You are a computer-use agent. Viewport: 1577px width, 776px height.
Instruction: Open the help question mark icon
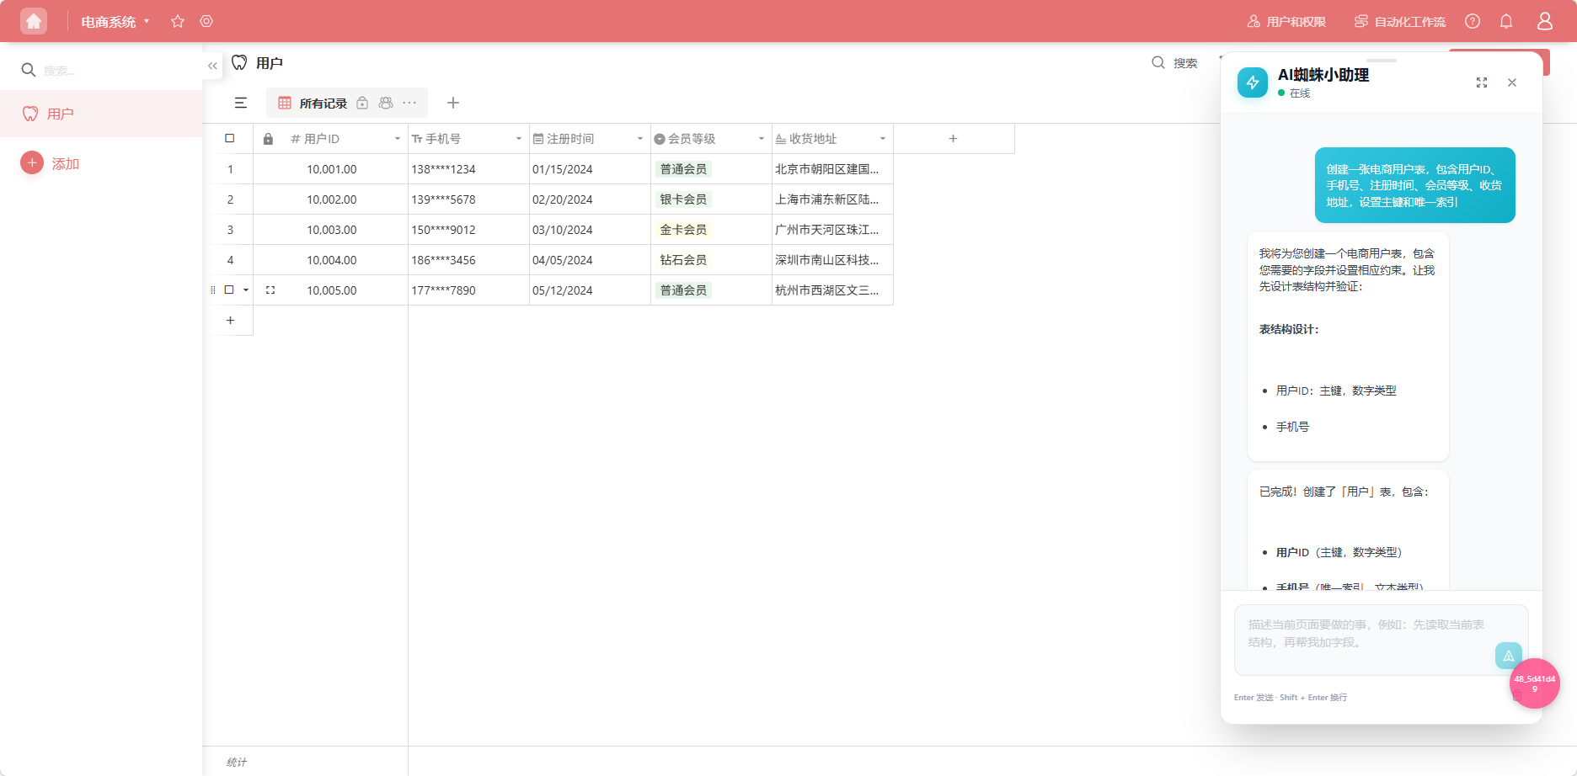click(x=1473, y=21)
